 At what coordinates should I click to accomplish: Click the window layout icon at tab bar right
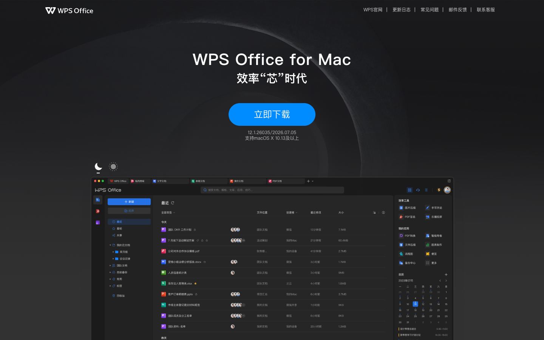click(449, 181)
